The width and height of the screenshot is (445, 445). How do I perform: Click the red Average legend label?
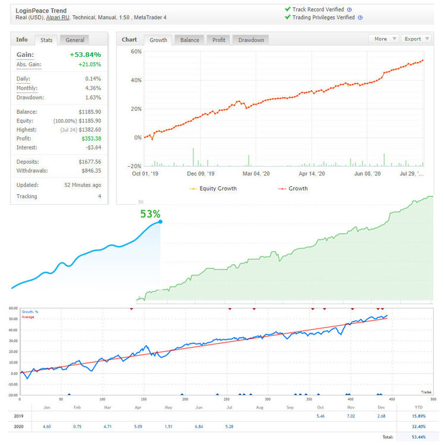coord(28,317)
